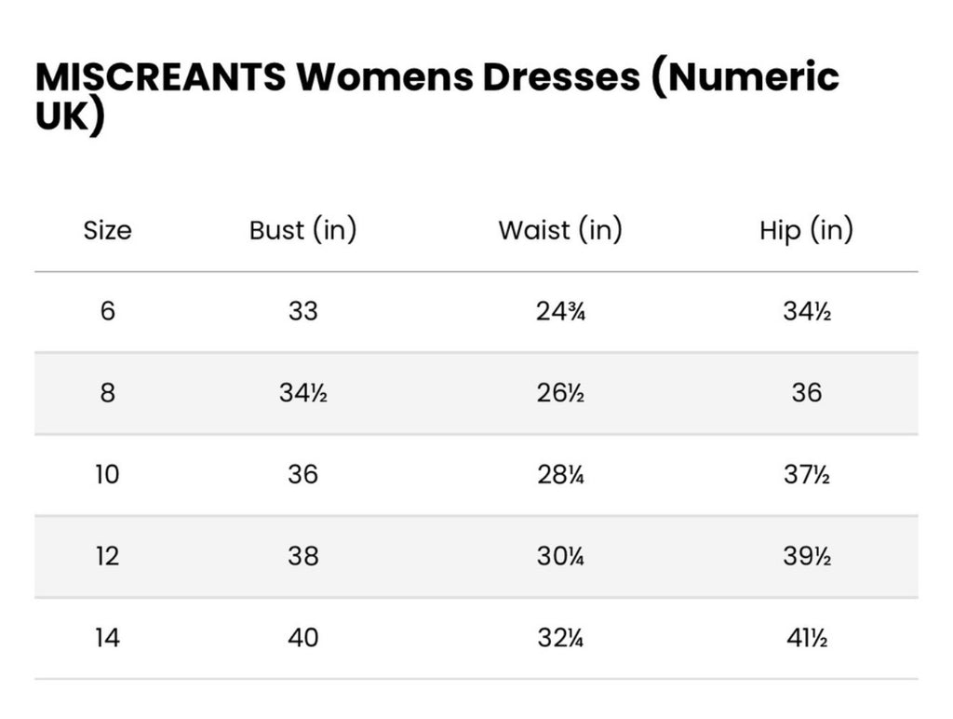Click size 14 in the Size column

108,638
